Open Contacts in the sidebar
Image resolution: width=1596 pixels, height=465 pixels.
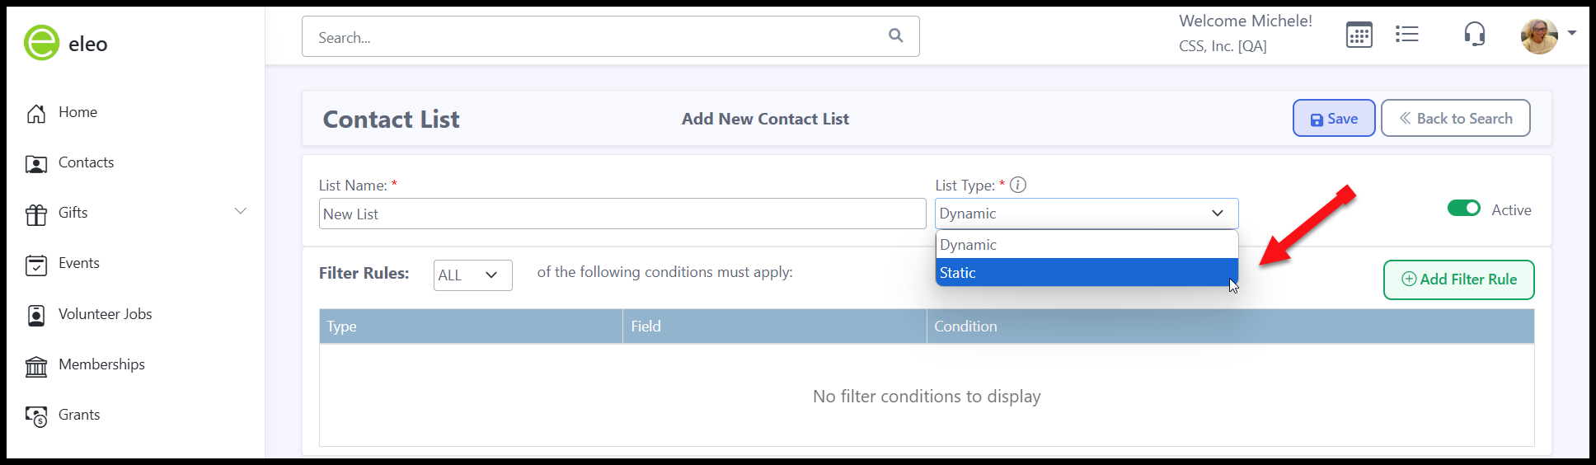[x=86, y=163]
